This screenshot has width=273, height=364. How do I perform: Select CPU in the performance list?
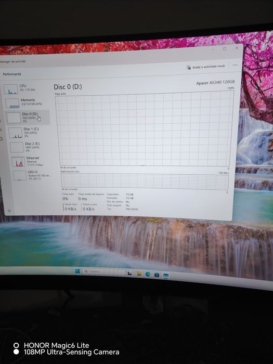tap(25, 89)
